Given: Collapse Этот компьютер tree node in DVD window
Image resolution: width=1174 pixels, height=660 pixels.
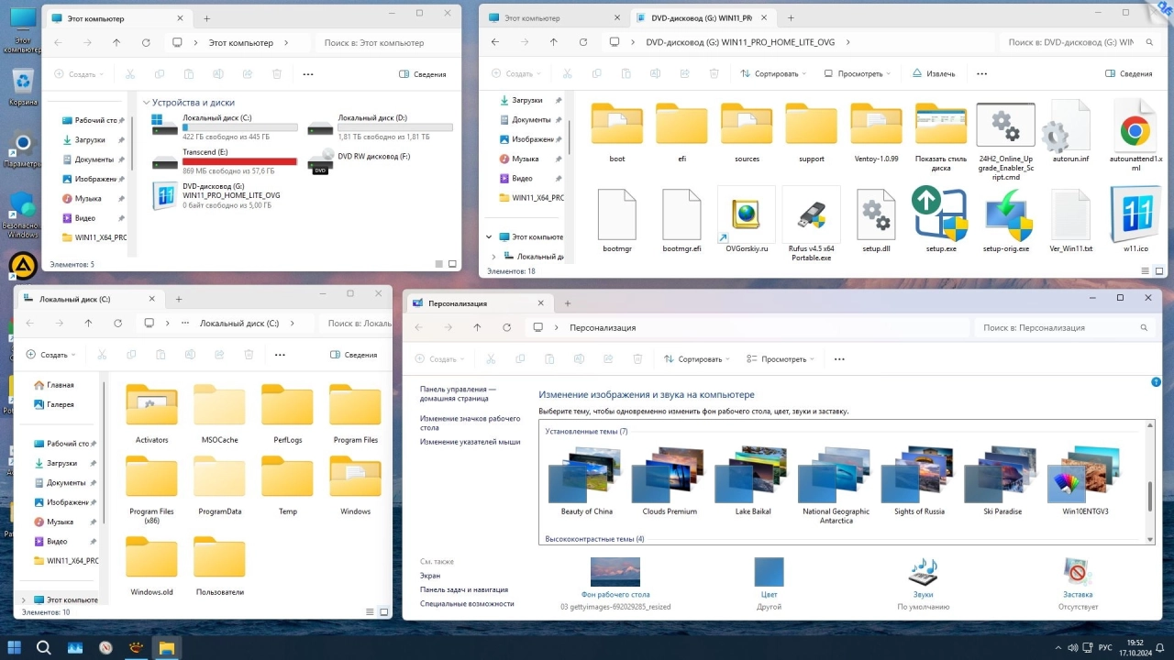Looking at the screenshot, I should pyautogui.click(x=489, y=236).
